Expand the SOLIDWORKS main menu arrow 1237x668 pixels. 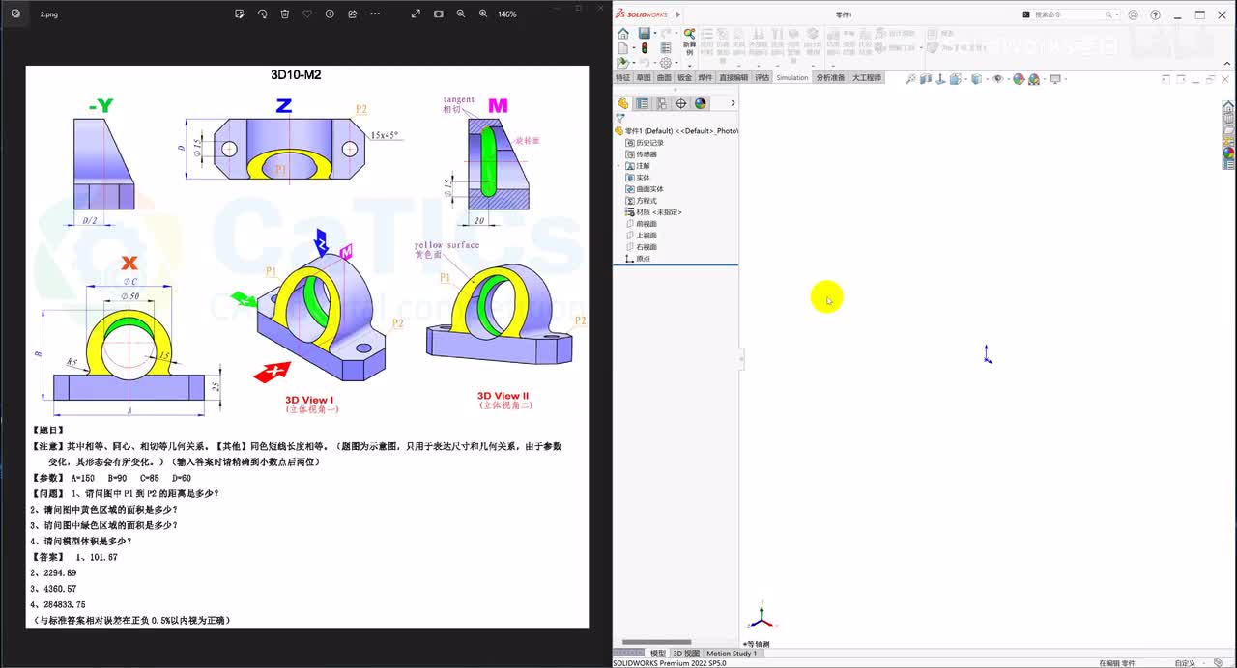pyautogui.click(x=678, y=14)
